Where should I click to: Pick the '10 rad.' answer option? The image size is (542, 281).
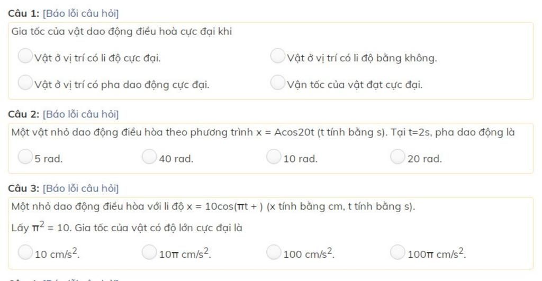(274, 157)
